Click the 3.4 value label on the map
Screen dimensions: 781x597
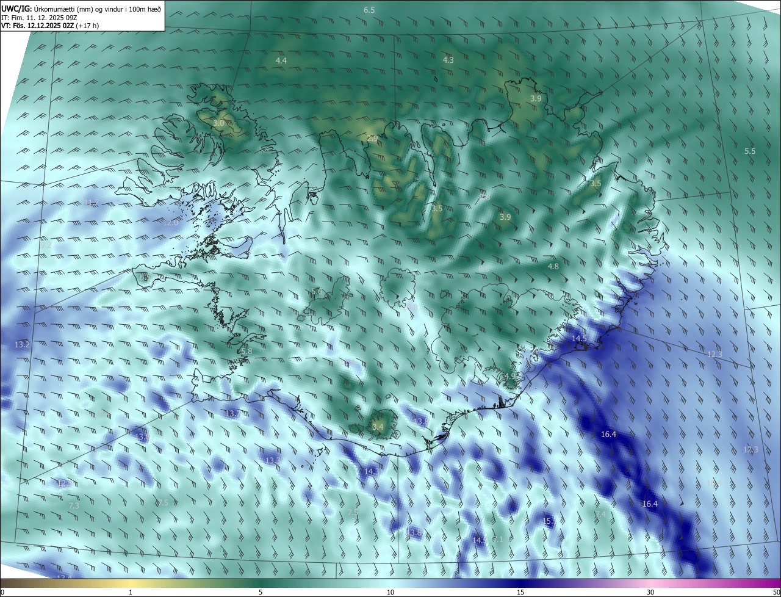coord(378,427)
